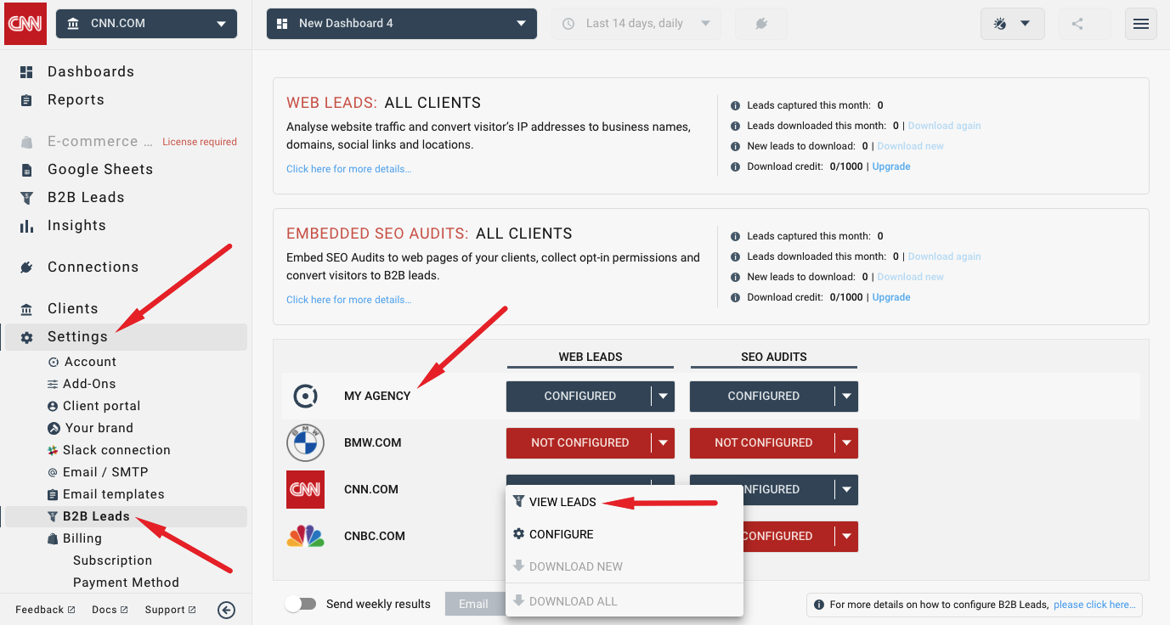Collapse the sidebar with the back arrow icon
Viewport: 1170px width, 625px height.
tap(226, 610)
